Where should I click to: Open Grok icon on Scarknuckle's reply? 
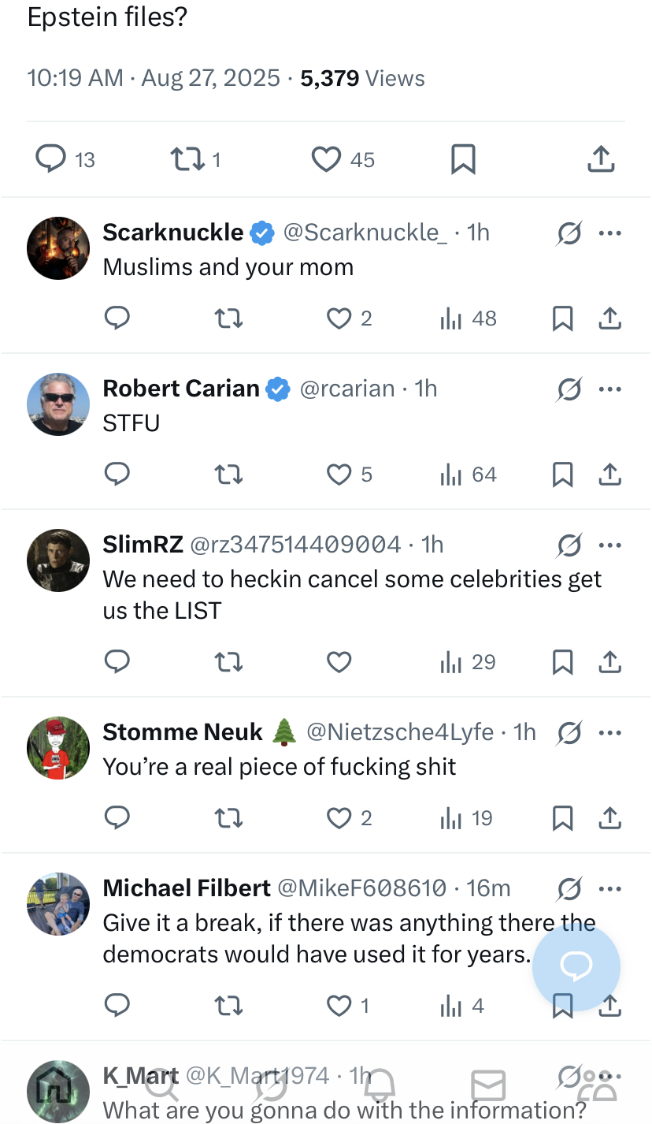click(x=569, y=233)
